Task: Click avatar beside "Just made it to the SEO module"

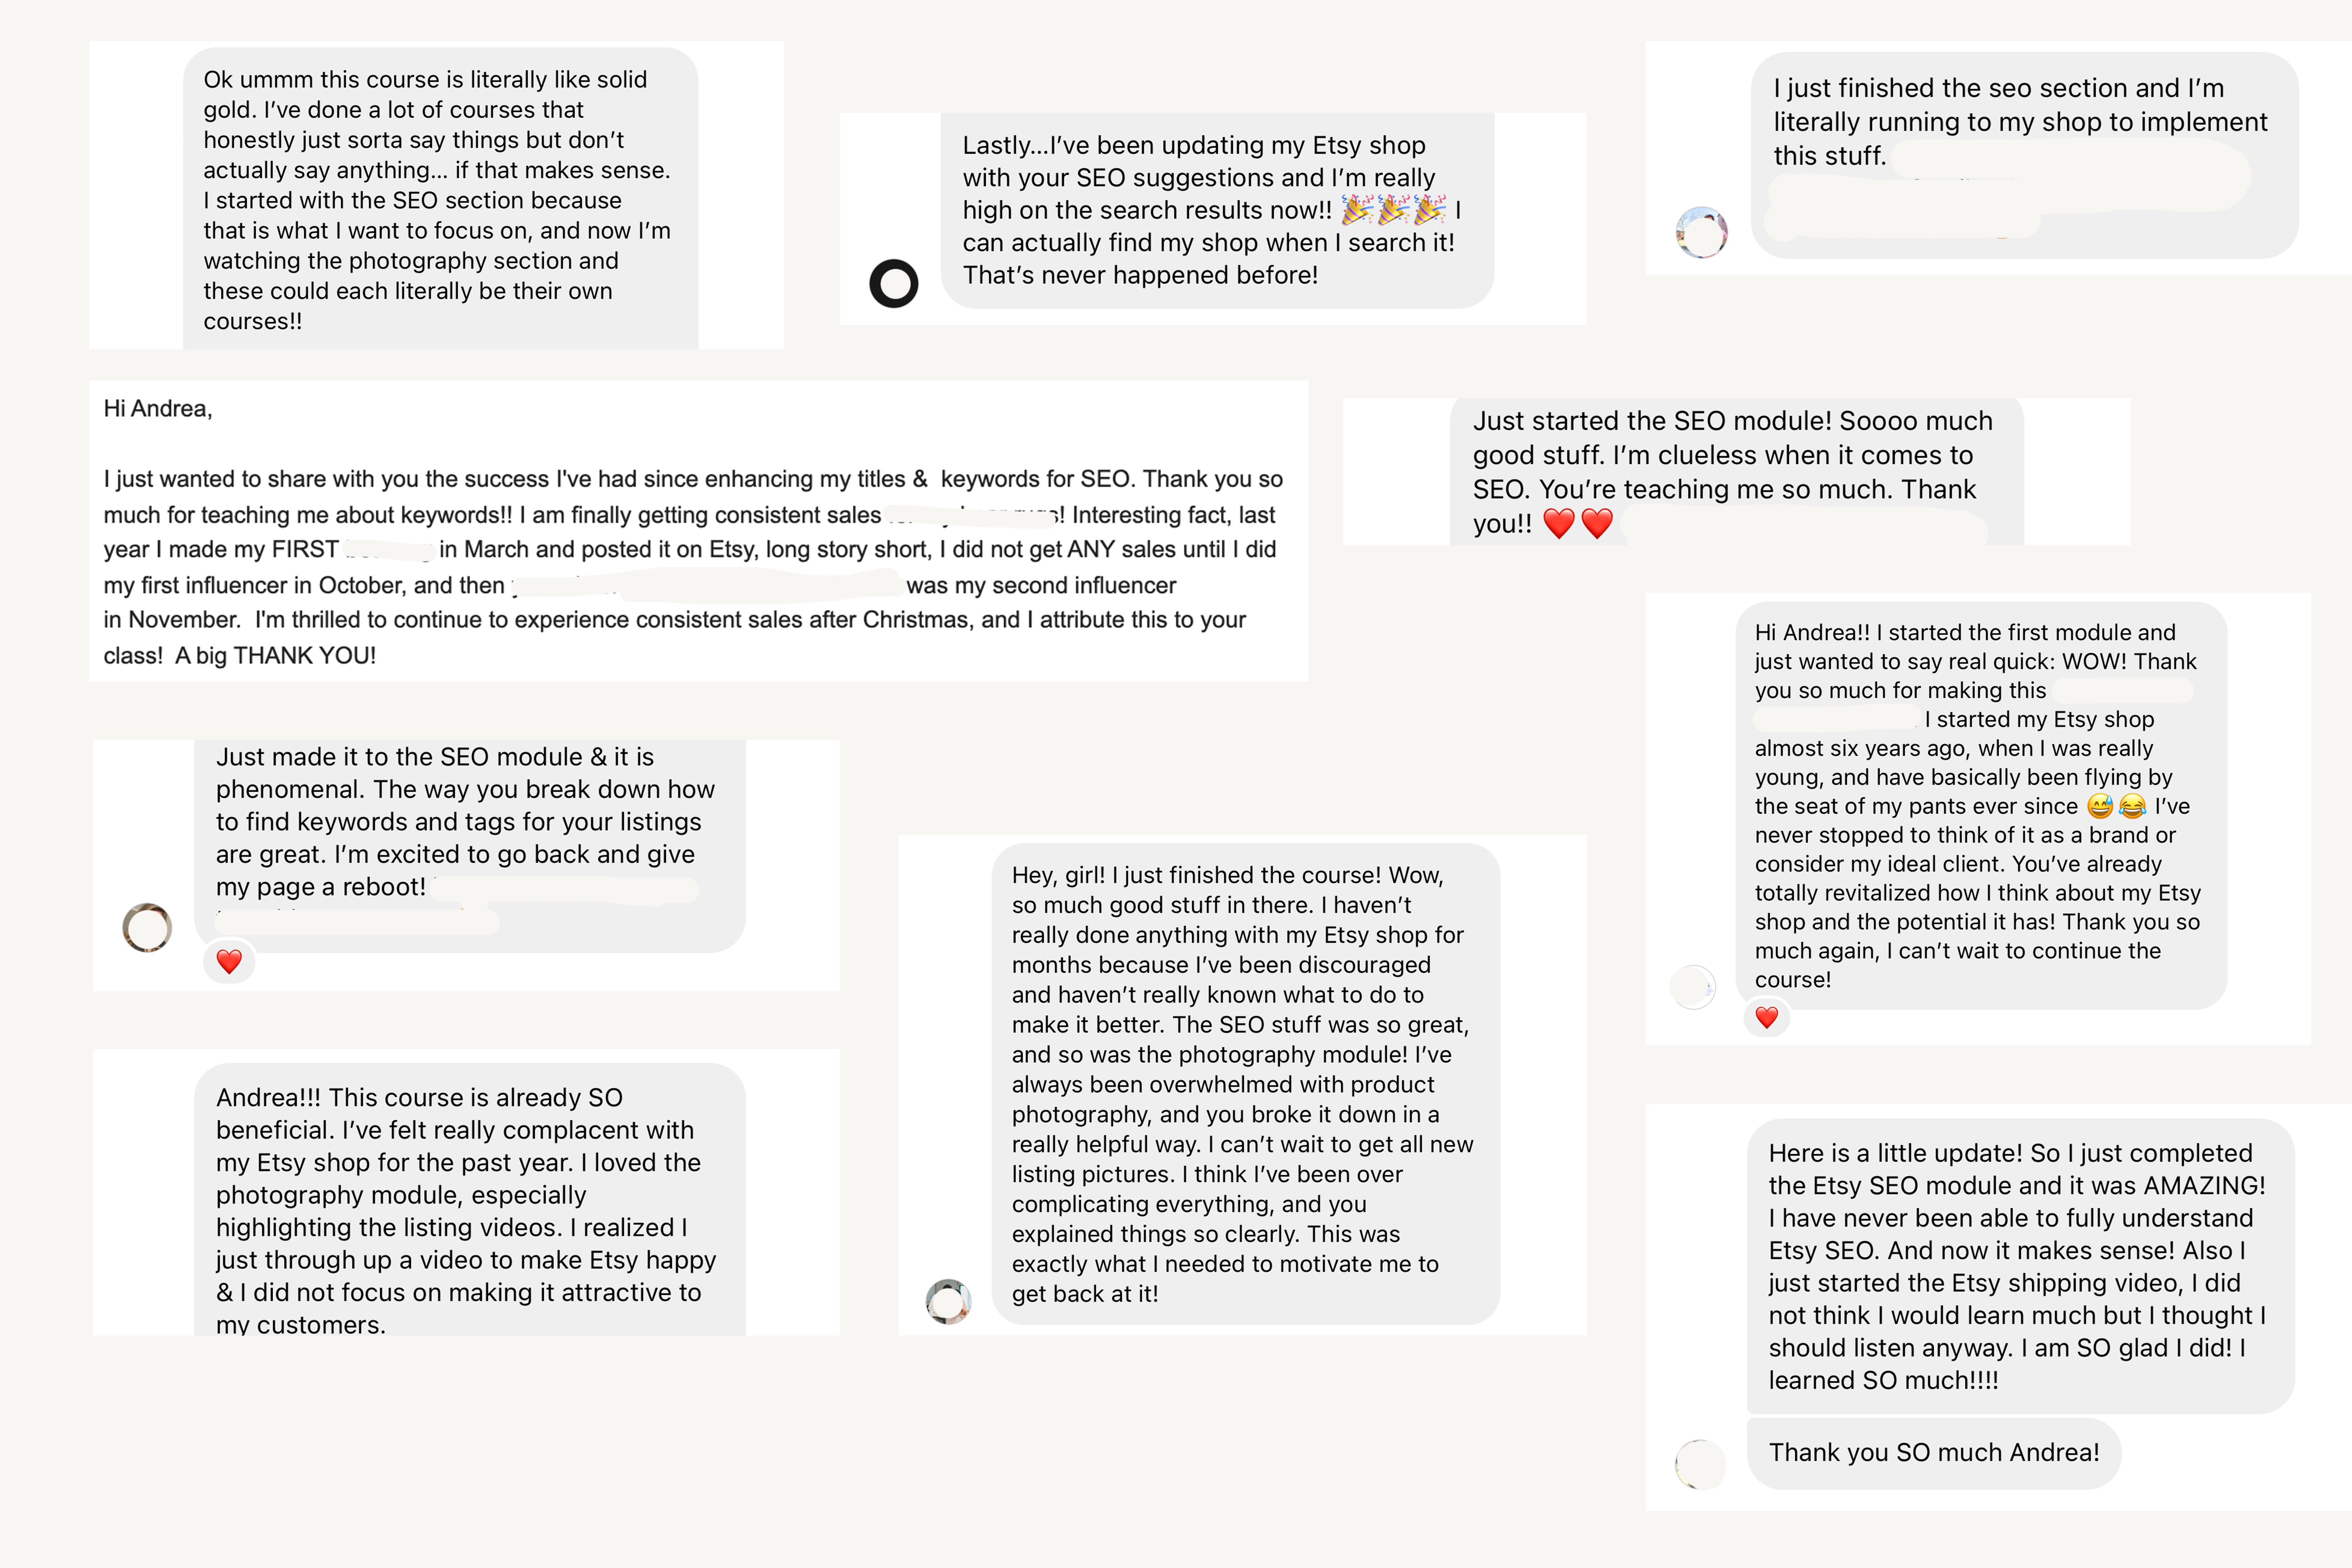Action: [147, 927]
